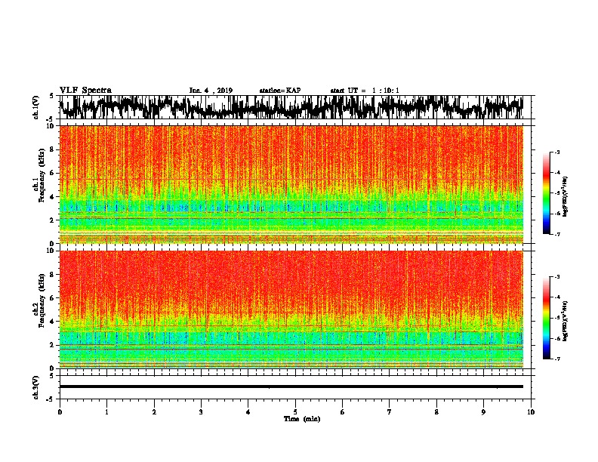Click the "6" tick label on time axis
The height and width of the screenshot is (462, 598).
click(343, 412)
